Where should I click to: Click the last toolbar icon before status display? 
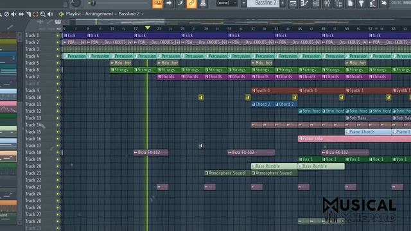[384, 3]
